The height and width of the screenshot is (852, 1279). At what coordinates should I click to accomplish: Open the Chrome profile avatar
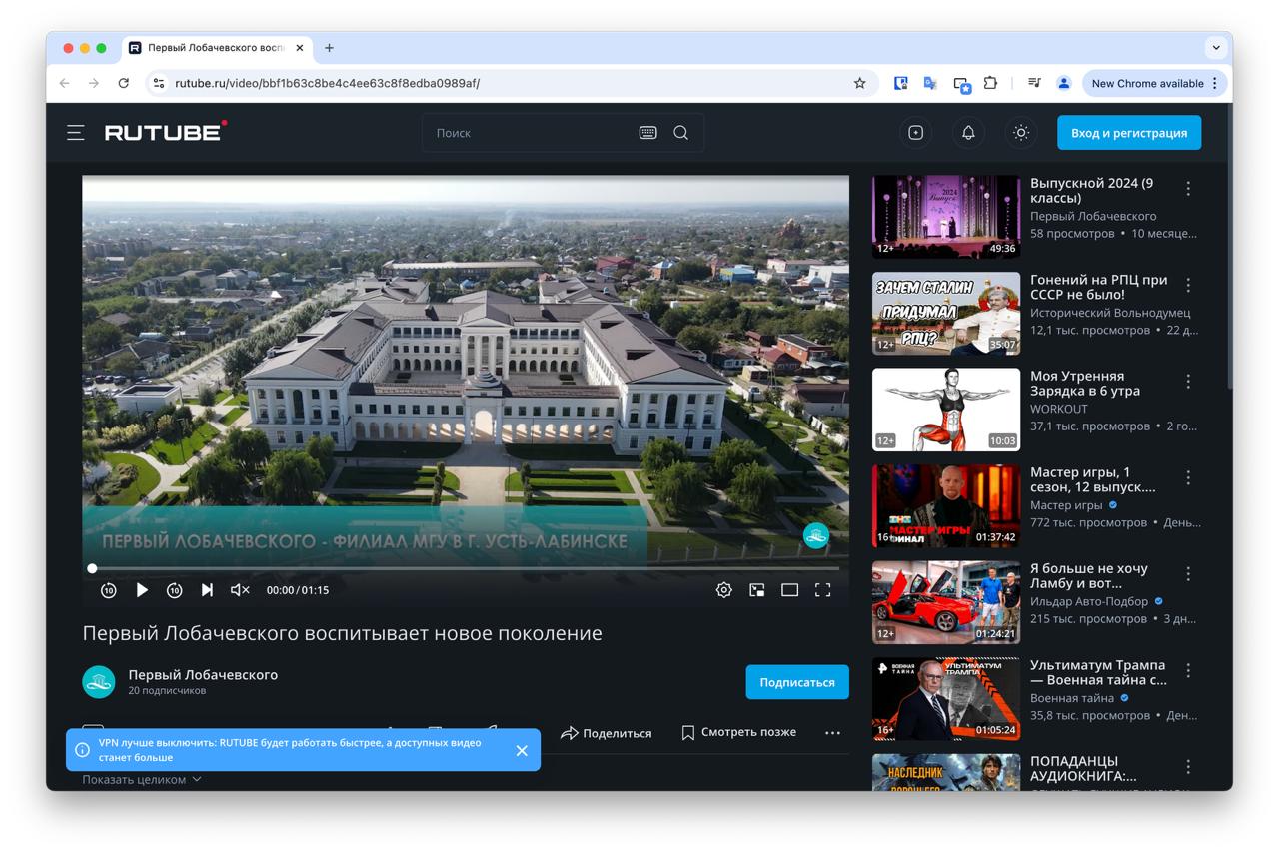(1064, 83)
